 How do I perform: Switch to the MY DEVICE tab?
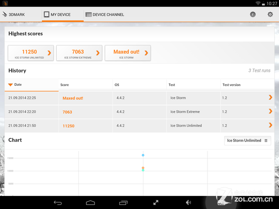pos(63,14)
